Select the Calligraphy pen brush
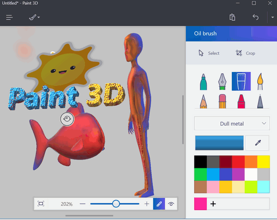The image size is (277, 220). (222, 82)
